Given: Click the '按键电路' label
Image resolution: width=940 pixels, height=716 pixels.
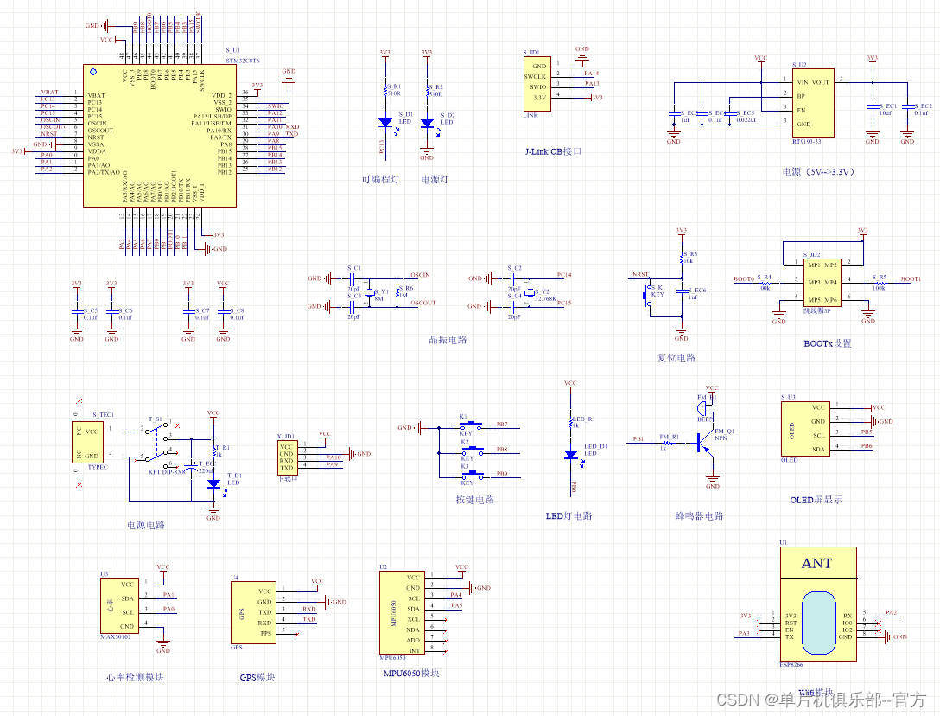Looking at the screenshot, I should 475,500.
